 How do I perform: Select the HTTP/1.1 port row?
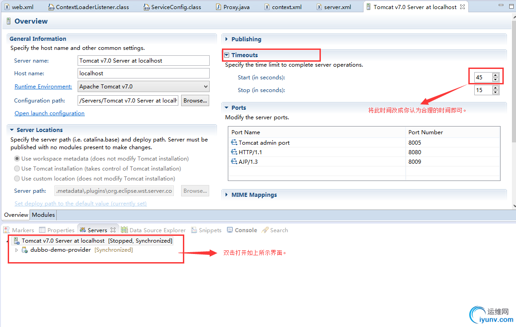[364, 152]
